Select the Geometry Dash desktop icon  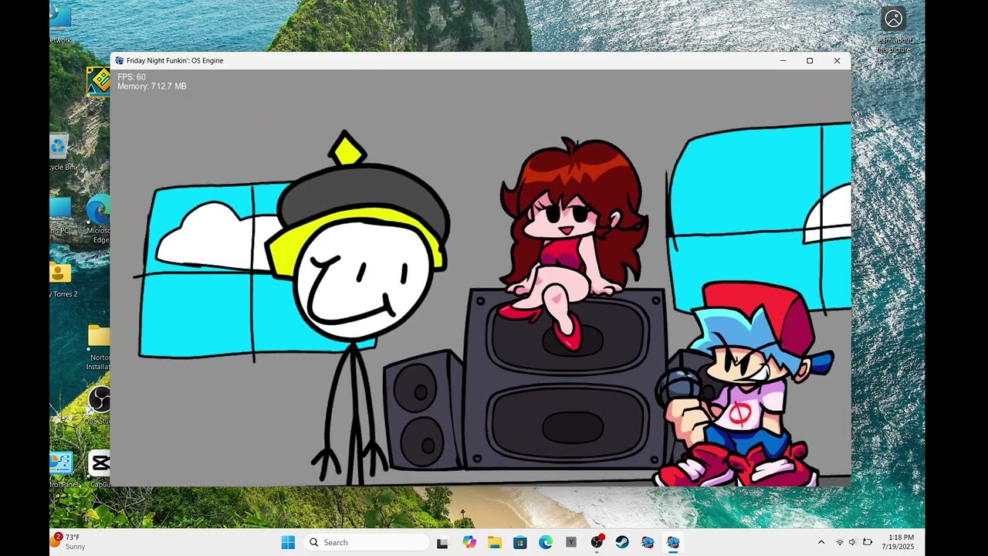[98, 82]
